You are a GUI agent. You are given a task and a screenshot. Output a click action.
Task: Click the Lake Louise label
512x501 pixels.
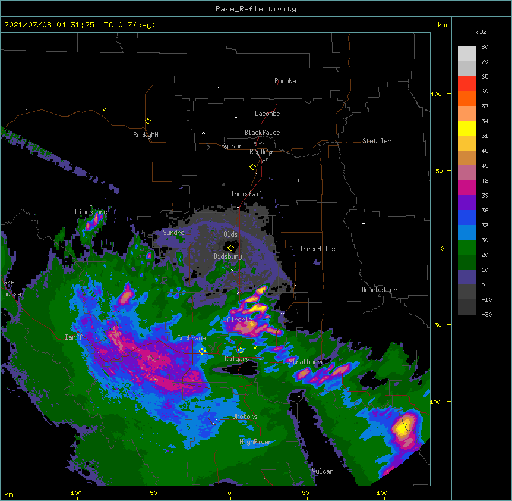point(10,288)
